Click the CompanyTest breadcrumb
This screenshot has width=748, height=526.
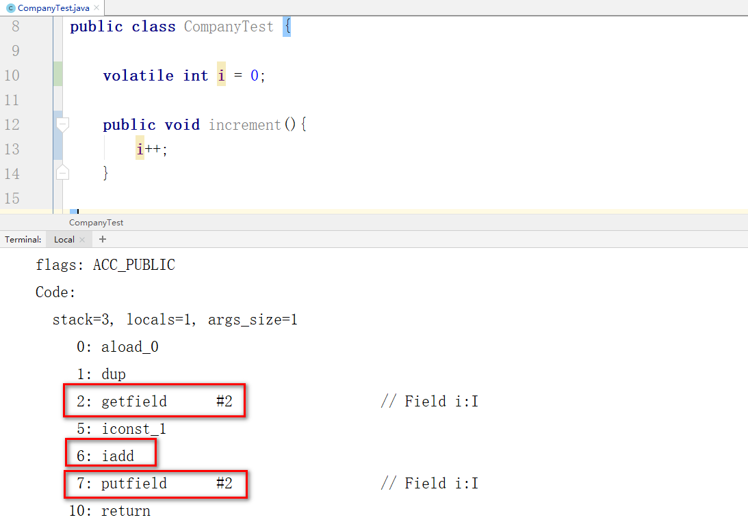tap(96, 222)
